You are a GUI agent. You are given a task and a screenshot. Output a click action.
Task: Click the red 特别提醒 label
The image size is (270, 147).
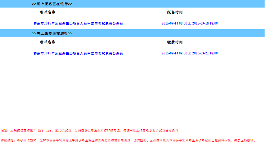7,141
